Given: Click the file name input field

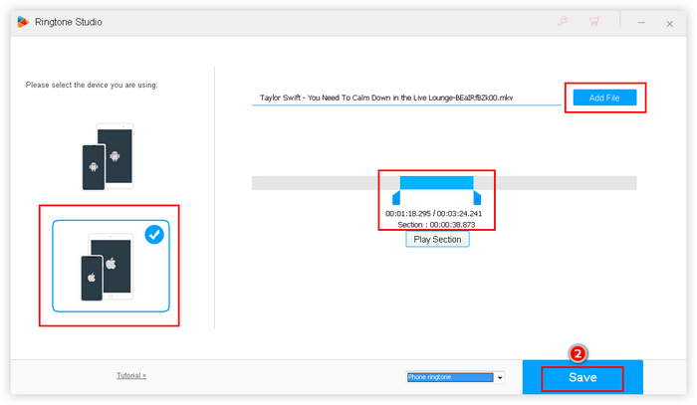Looking at the screenshot, I should (406, 98).
